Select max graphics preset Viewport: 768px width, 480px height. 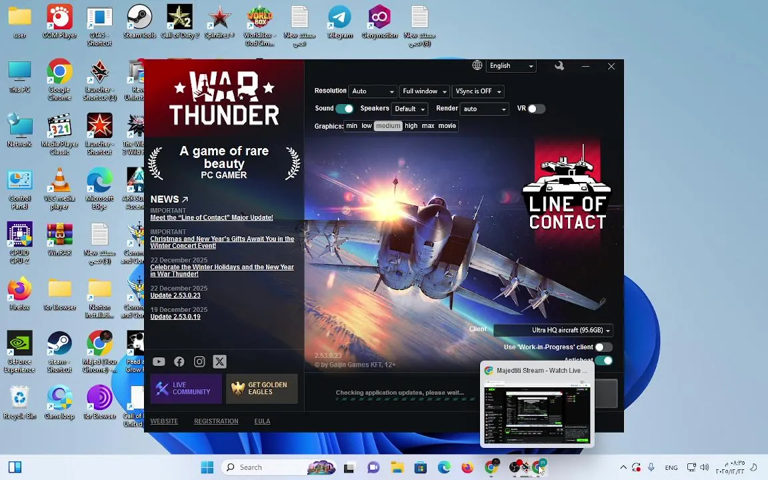pos(428,126)
